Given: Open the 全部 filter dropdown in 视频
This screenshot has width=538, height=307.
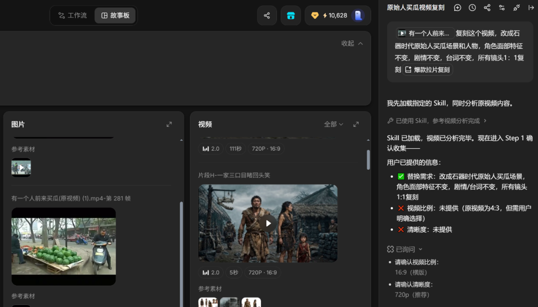Looking at the screenshot, I should [x=333, y=124].
